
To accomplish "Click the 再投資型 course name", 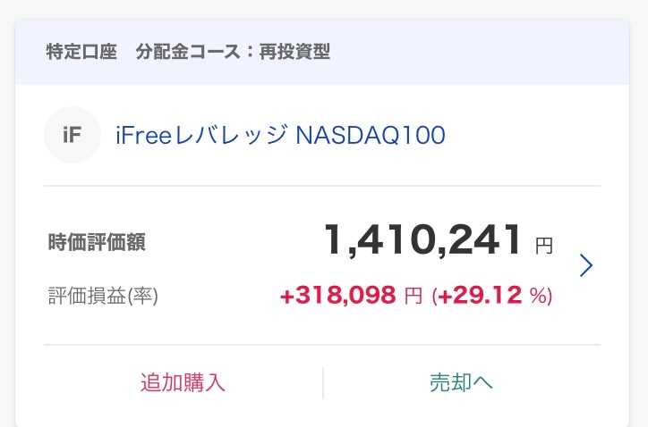I will [294, 52].
